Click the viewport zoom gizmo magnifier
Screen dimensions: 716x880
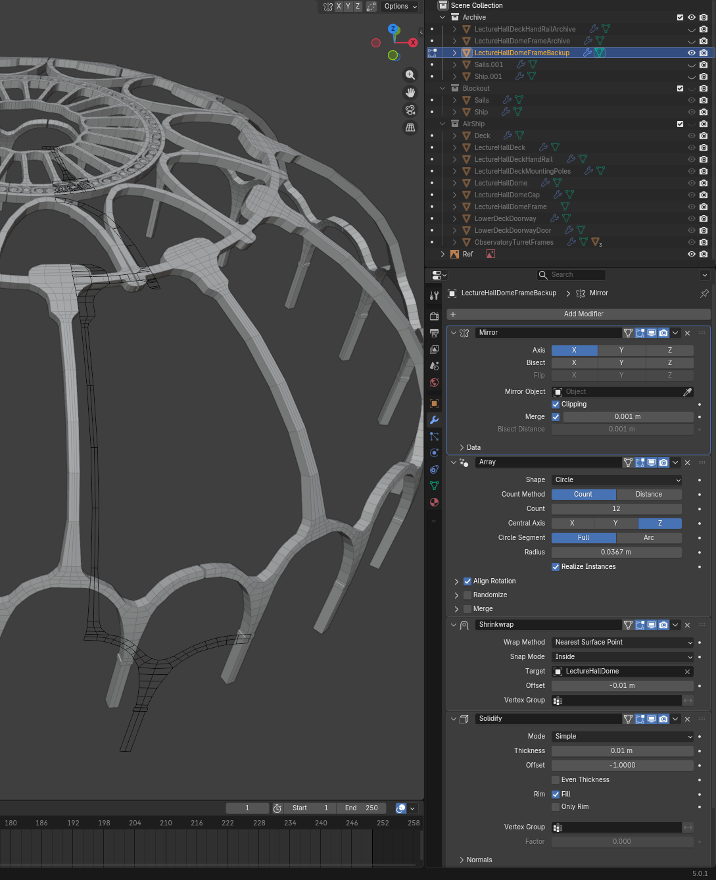410,75
